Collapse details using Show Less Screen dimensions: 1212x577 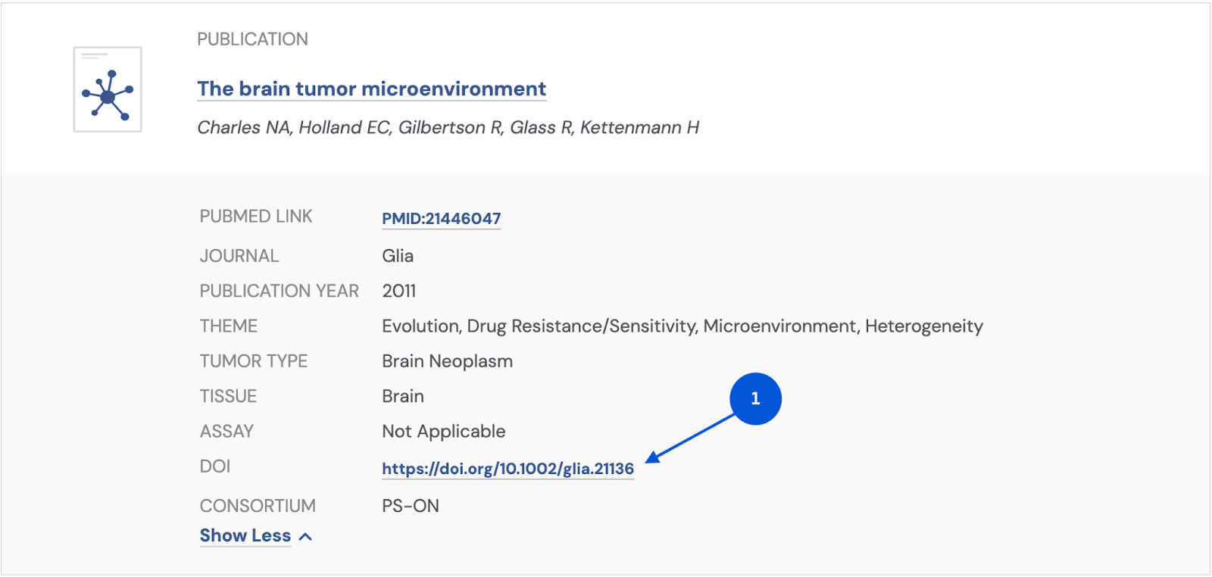(245, 535)
